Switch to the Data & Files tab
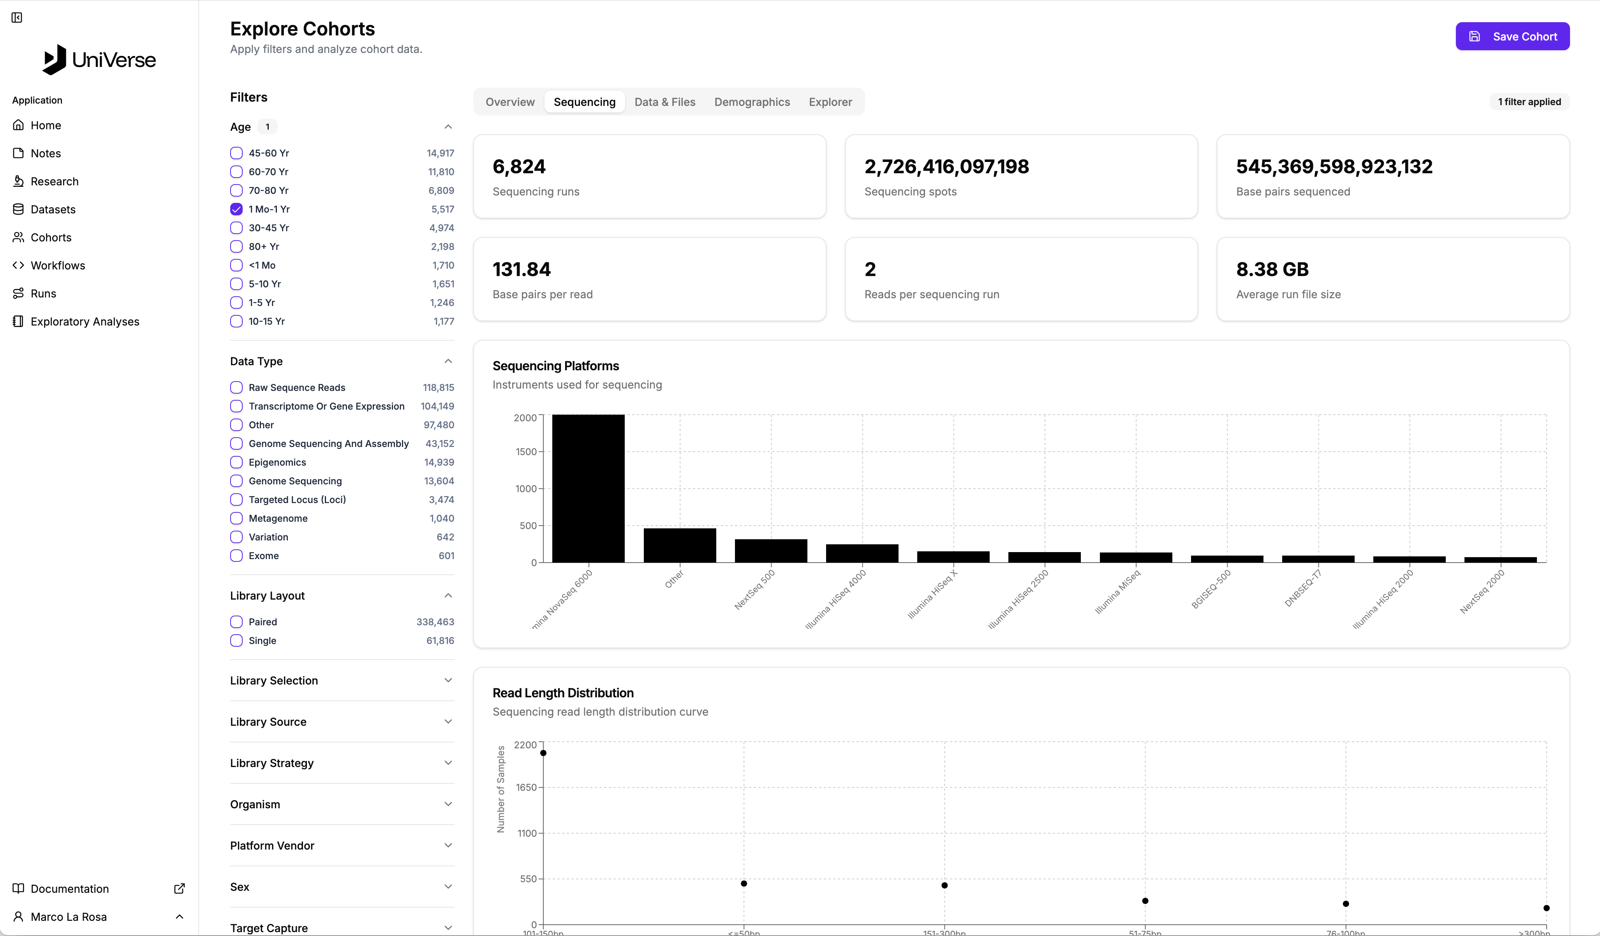The height and width of the screenshot is (936, 1600). point(664,102)
